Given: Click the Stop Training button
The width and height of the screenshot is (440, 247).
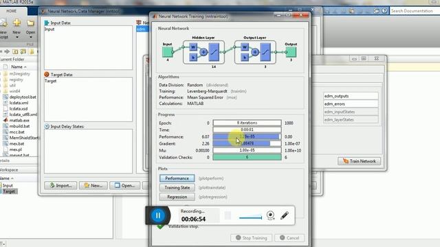Looking at the screenshot, I should 251,238.
